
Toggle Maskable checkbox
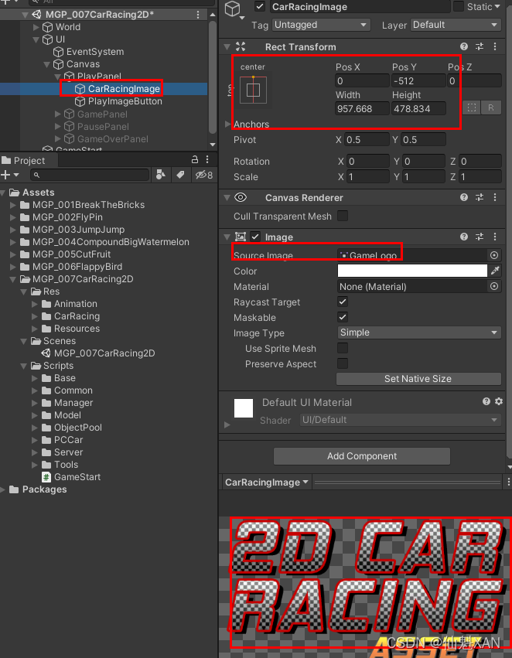pos(343,317)
